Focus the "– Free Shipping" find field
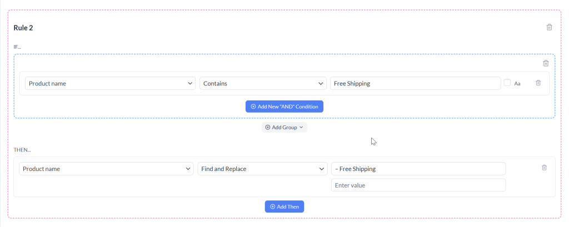Image resolution: width=569 pixels, height=227 pixels. pyautogui.click(x=418, y=169)
